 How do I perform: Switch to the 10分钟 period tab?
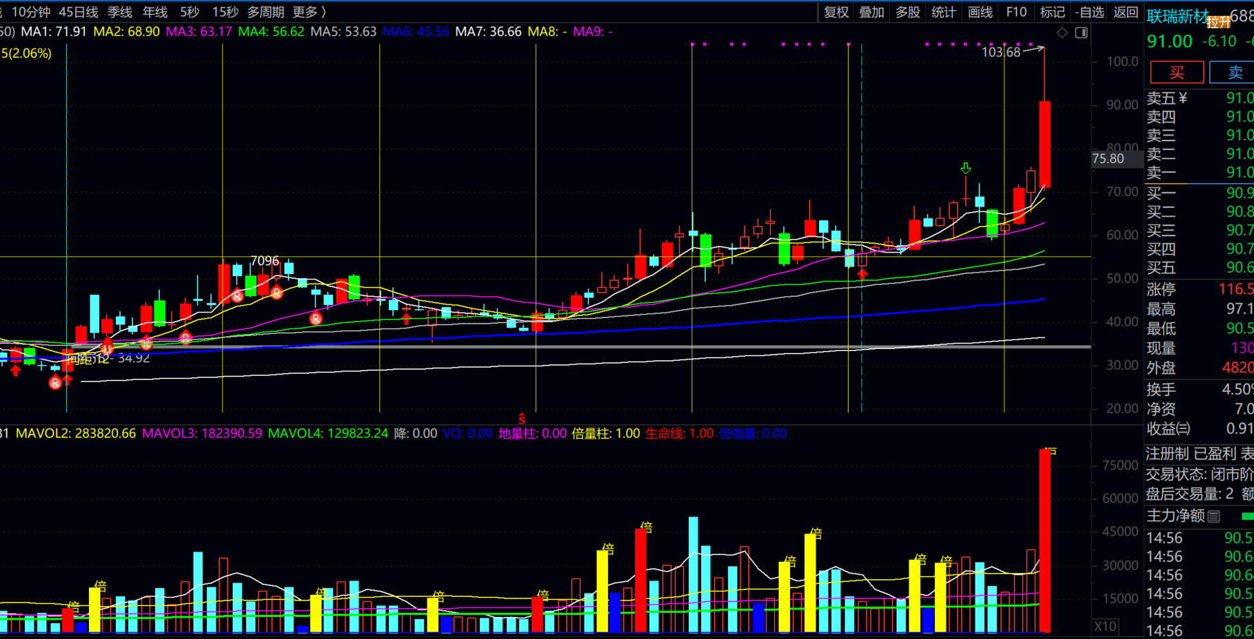click(x=31, y=12)
